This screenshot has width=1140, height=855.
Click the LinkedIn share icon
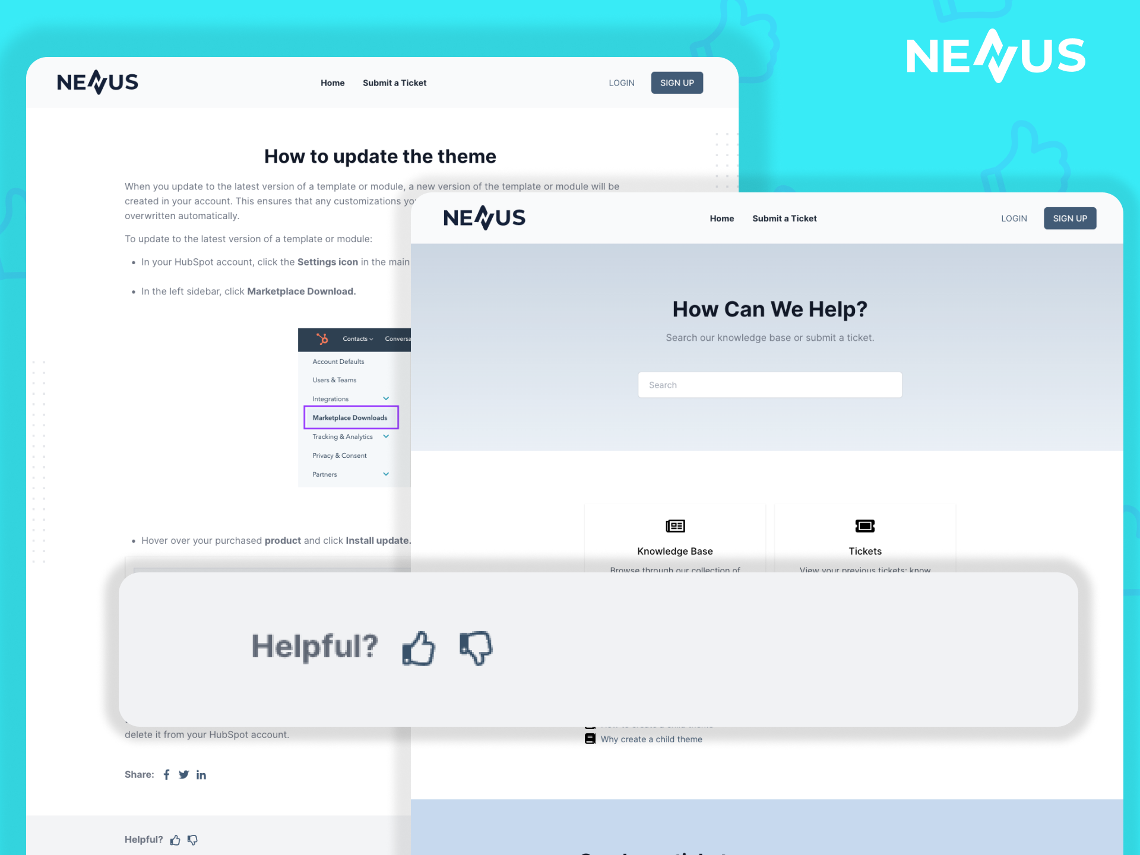click(200, 774)
